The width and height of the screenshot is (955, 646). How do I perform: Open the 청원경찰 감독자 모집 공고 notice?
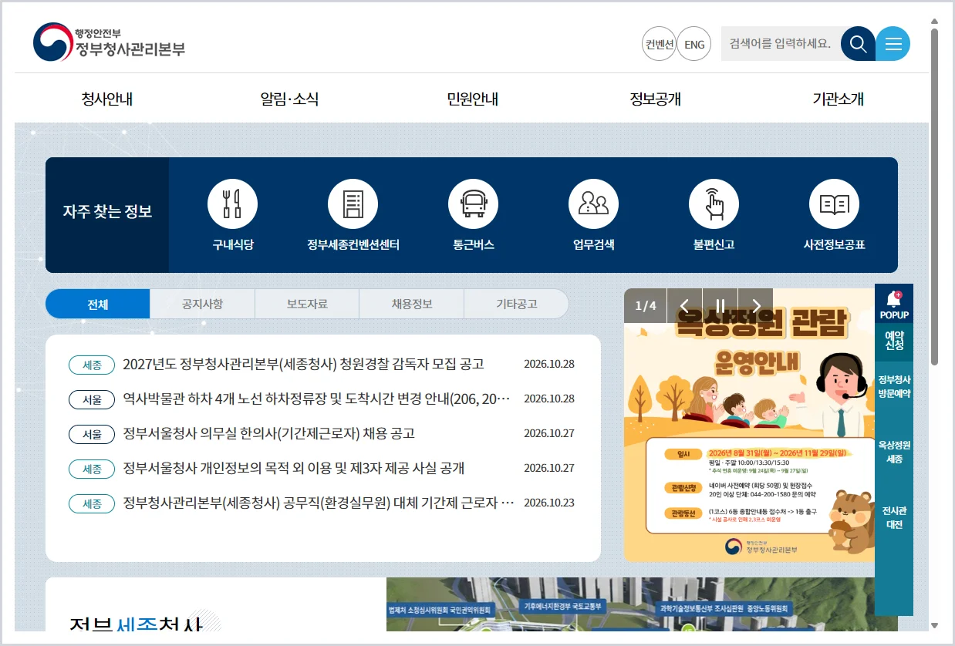coord(303,364)
